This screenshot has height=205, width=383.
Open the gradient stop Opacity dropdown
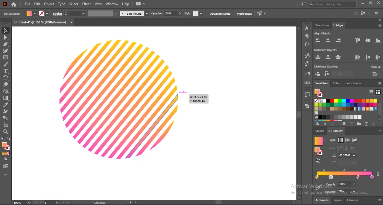pos(354,184)
